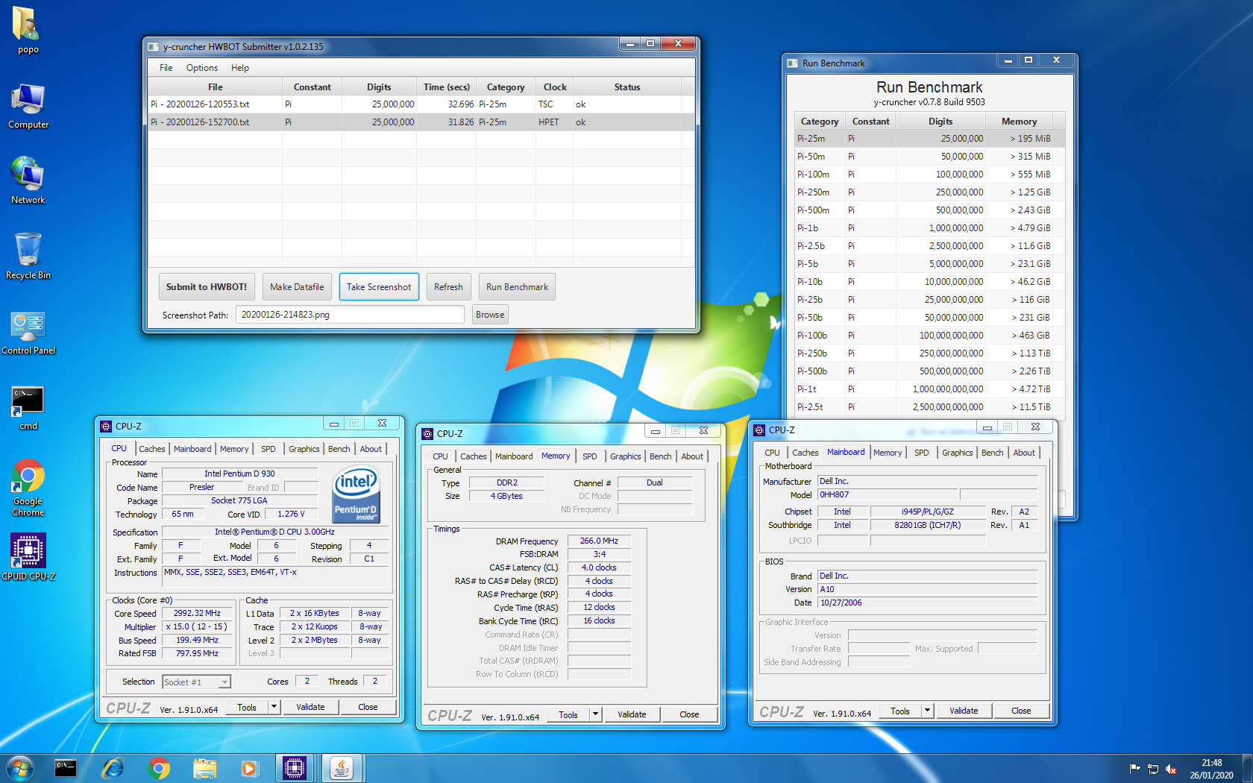Open the Computer desktop icon
1253x783 pixels.
[x=28, y=106]
